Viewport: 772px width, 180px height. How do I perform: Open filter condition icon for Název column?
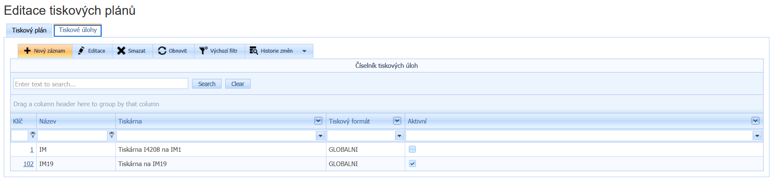(x=112, y=135)
